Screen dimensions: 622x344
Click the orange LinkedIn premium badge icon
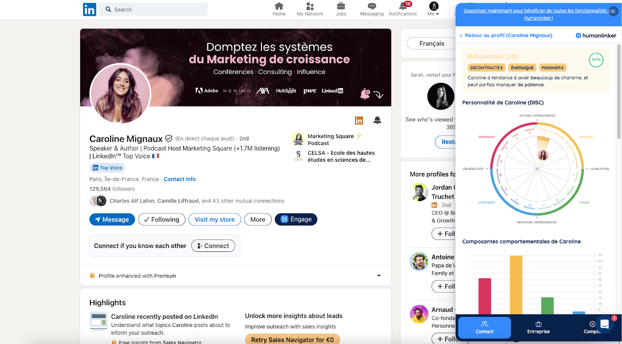point(359,120)
